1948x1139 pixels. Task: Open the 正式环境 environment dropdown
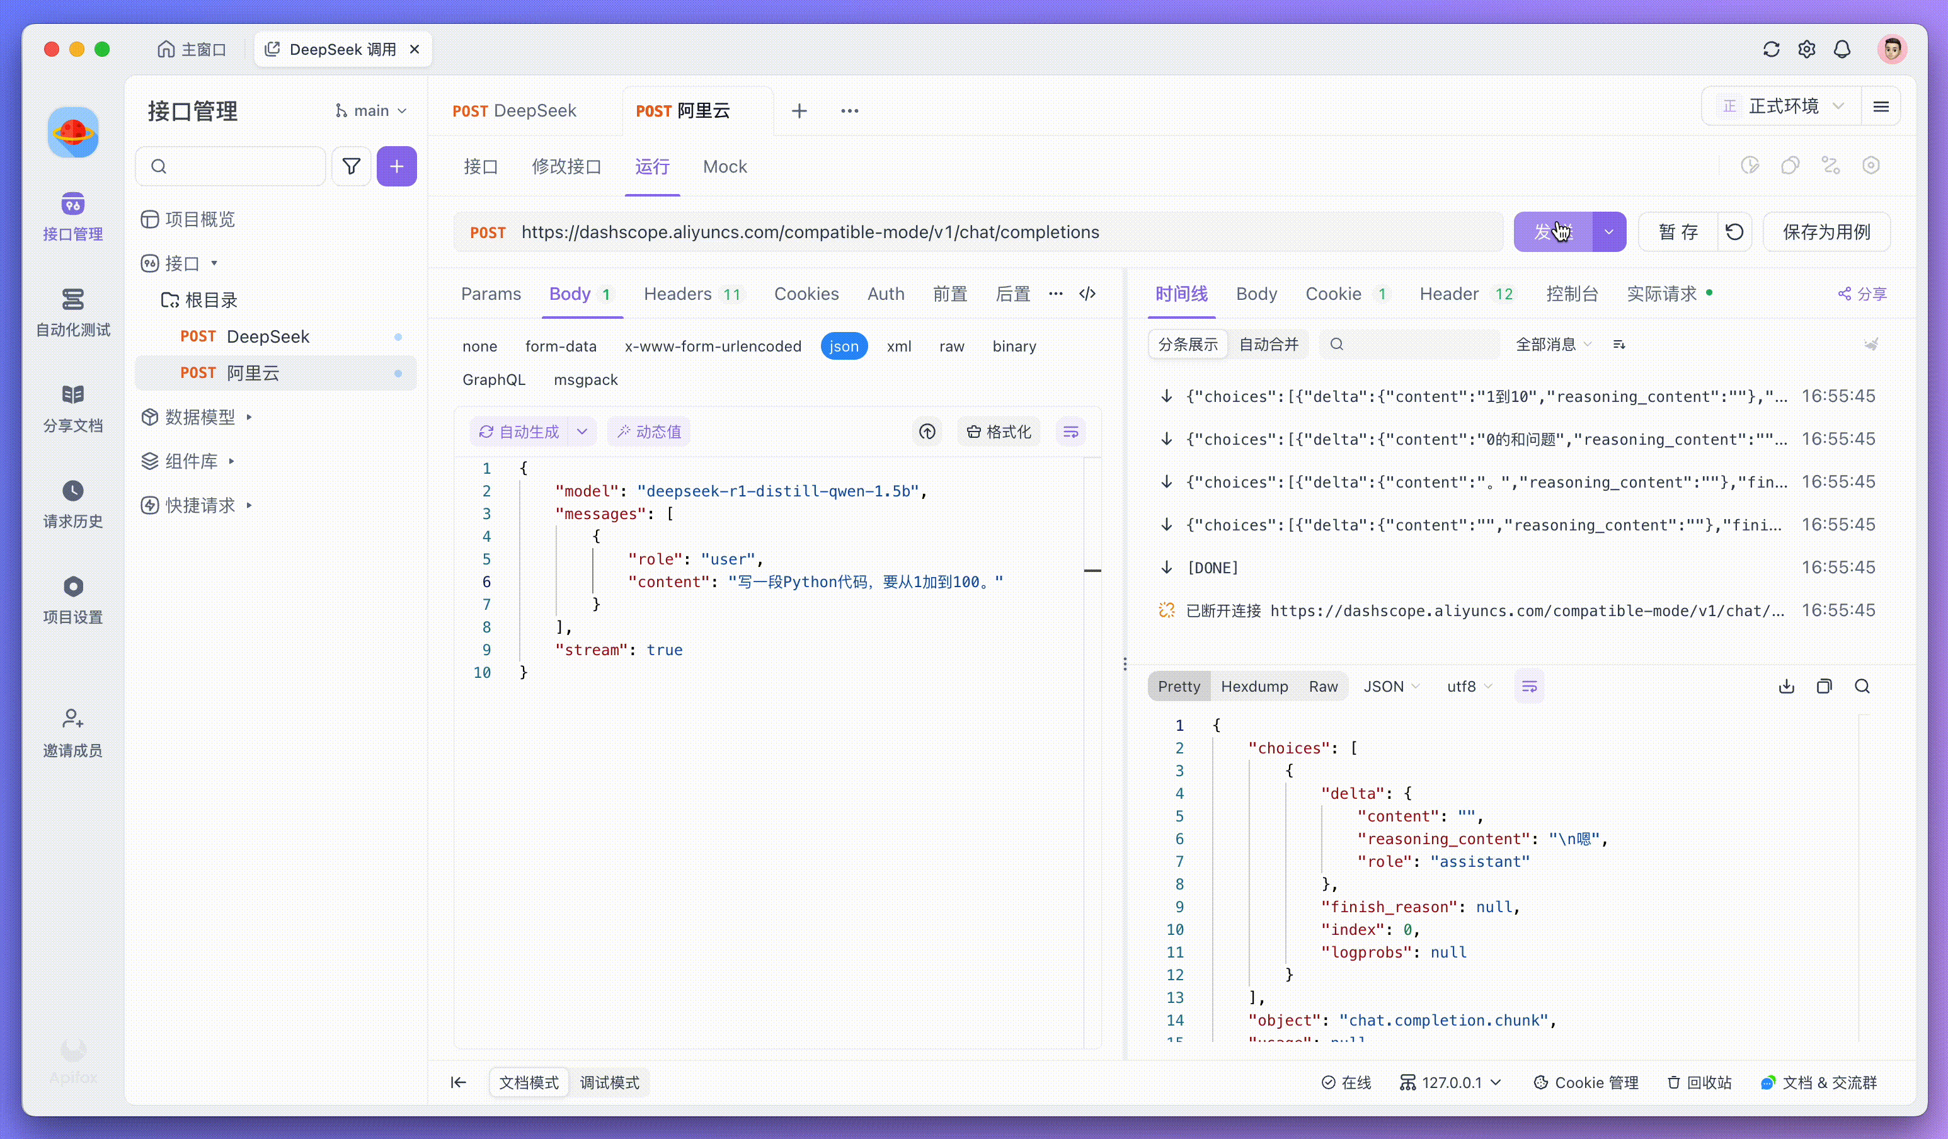(x=1784, y=106)
